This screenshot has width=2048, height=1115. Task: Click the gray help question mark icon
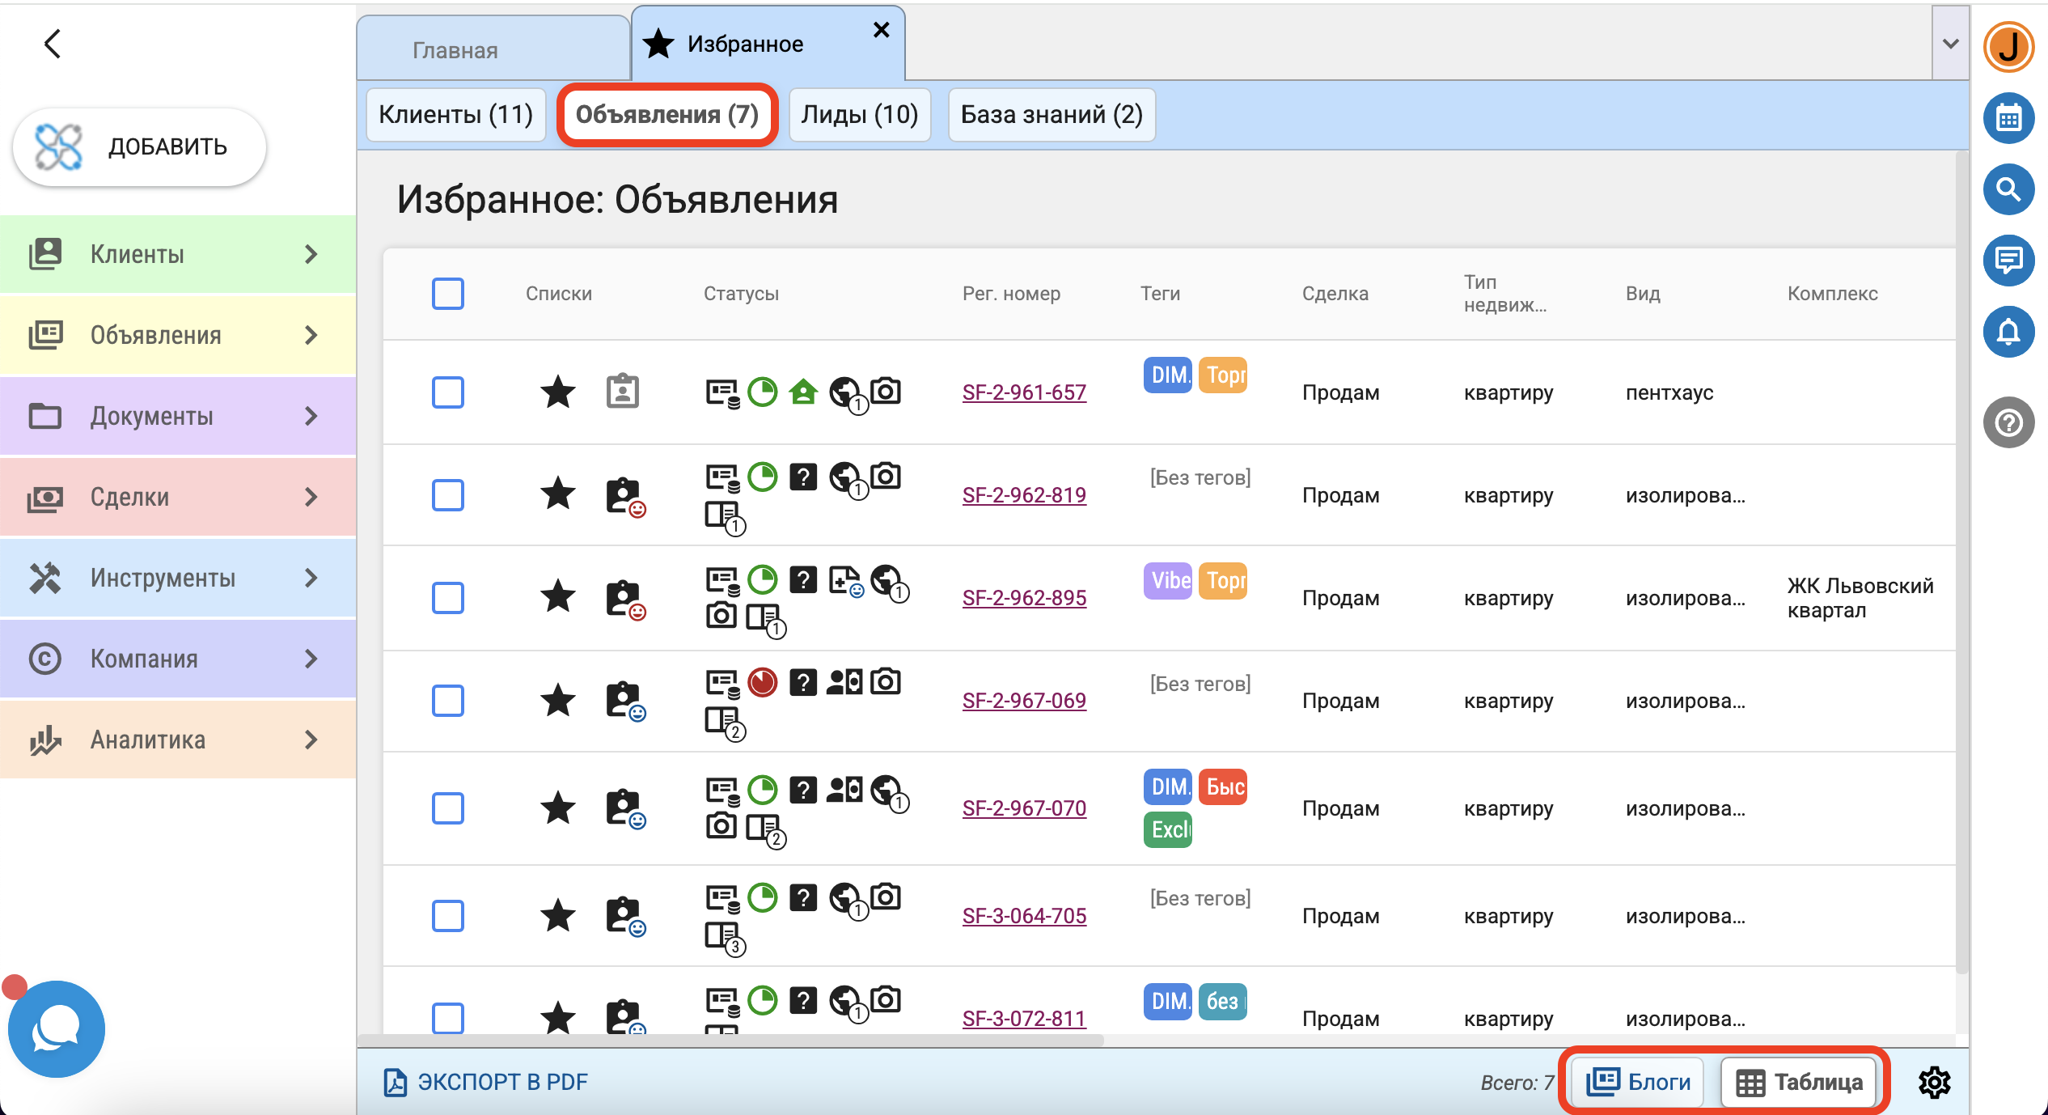[x=2008, y=422]
